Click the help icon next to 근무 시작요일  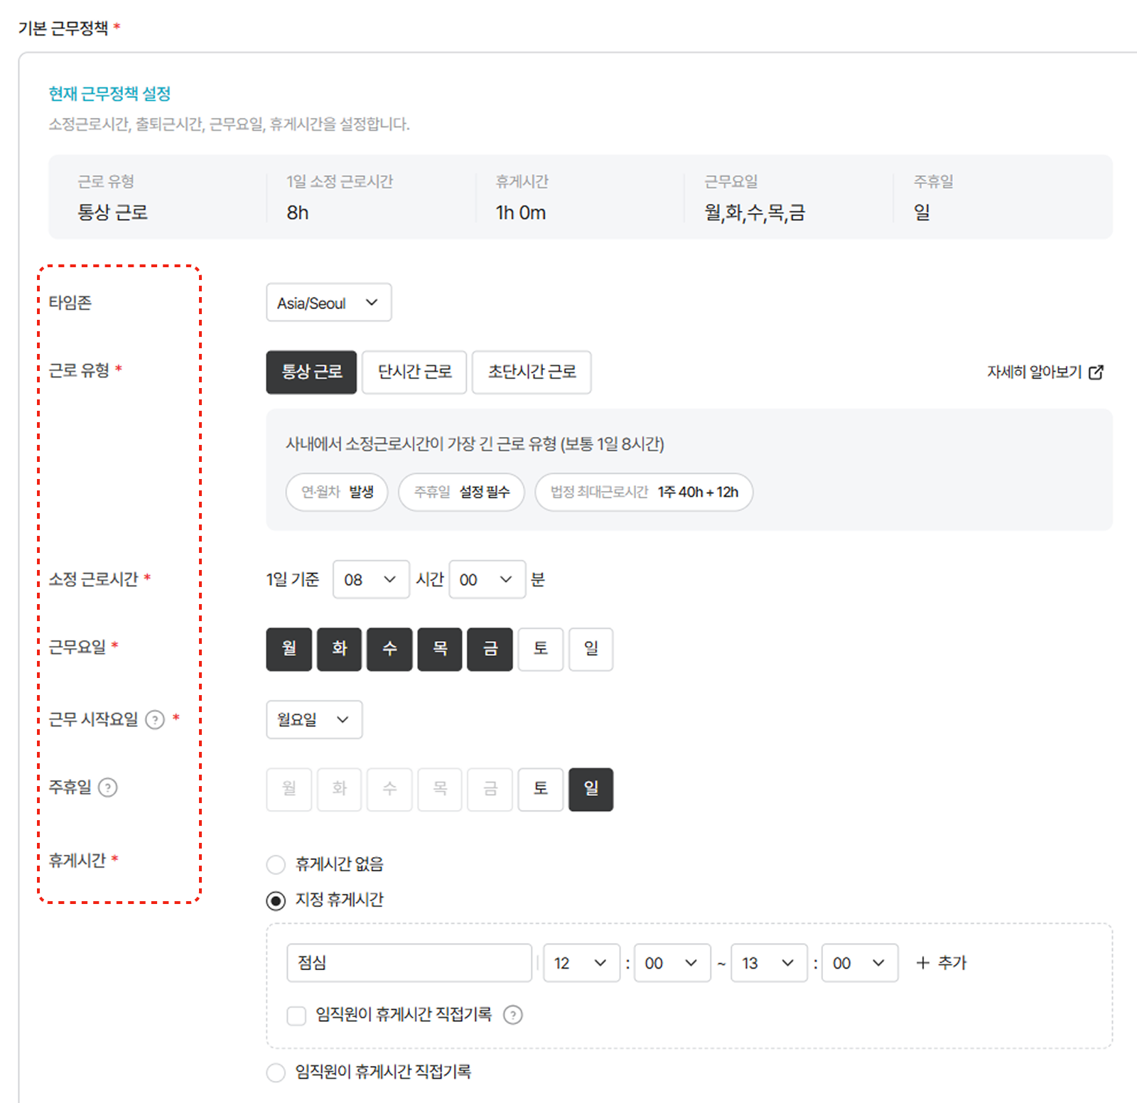(155, 720)
